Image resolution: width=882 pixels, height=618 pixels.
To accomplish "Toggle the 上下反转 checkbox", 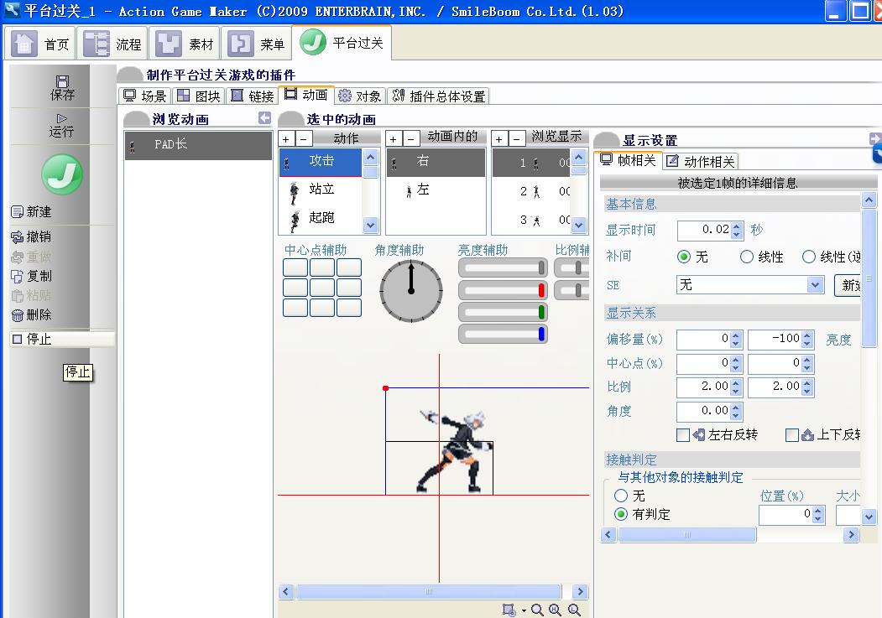I will [792, 435].
